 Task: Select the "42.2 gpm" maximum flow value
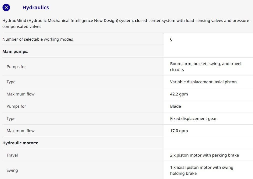[179, 94]
